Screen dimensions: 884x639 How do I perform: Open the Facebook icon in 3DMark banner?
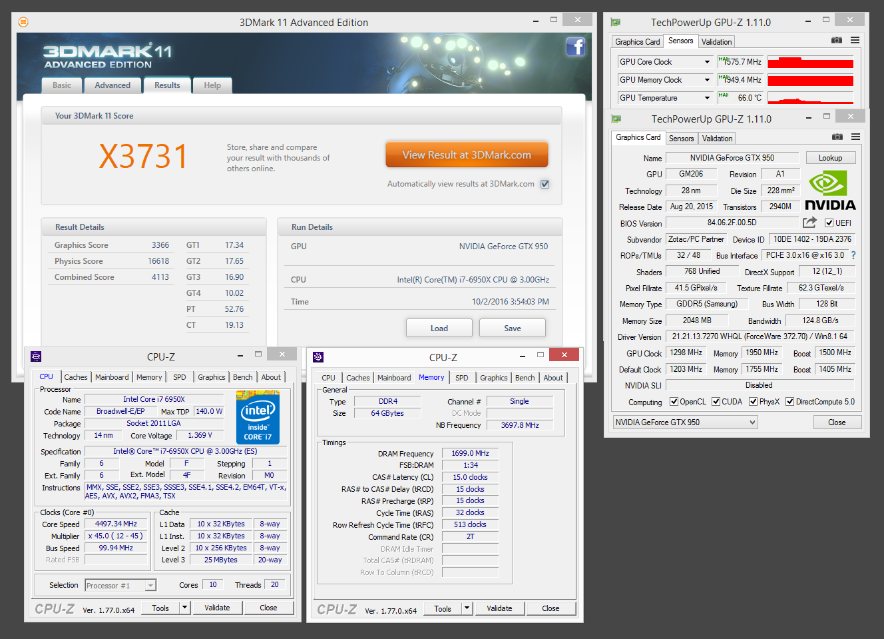(x=575, y=47)
